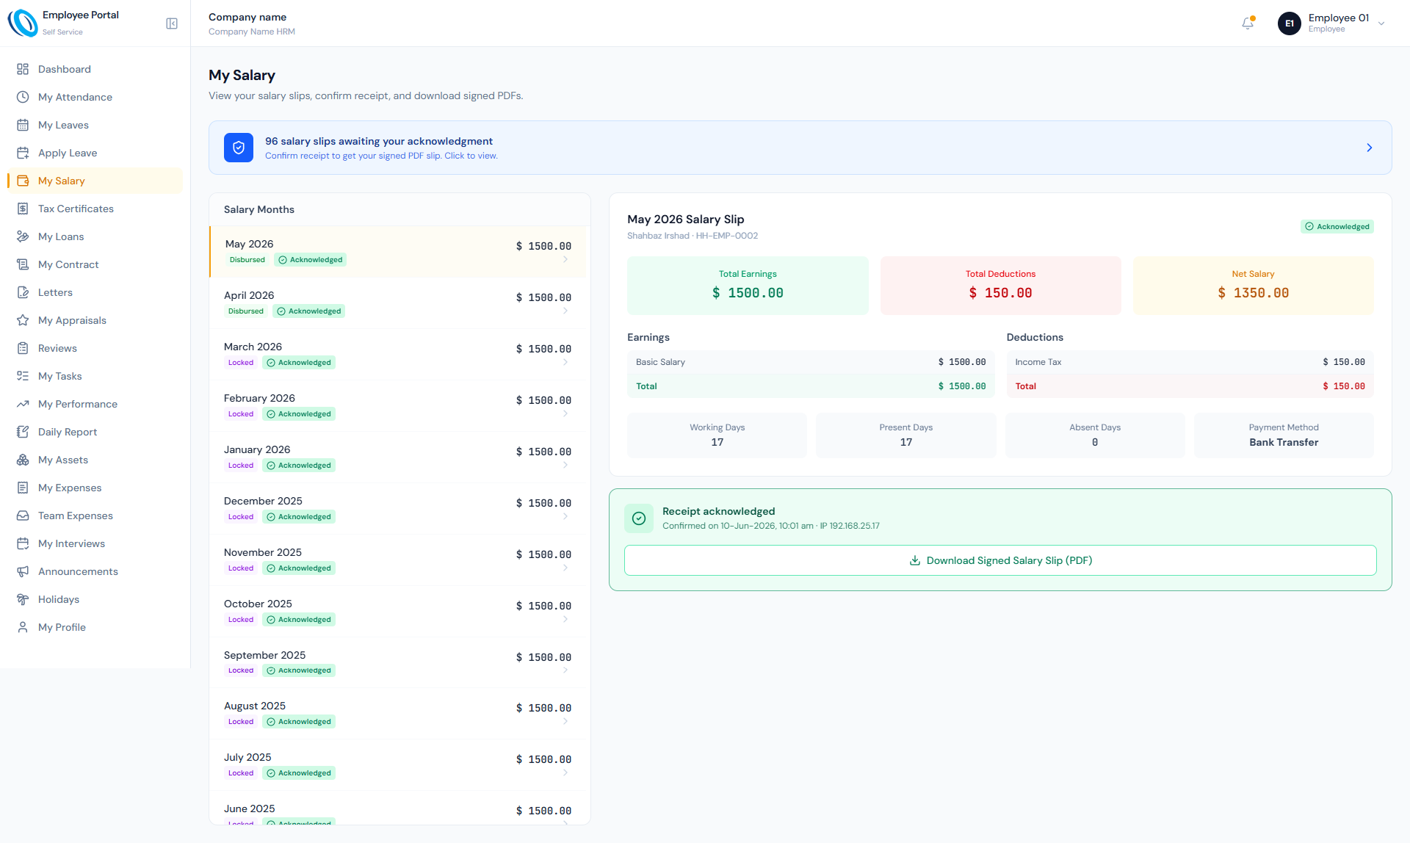Expand the Employee 01 account dropdown
Screen dimensions: 1410x843
tap(1381, 23)
